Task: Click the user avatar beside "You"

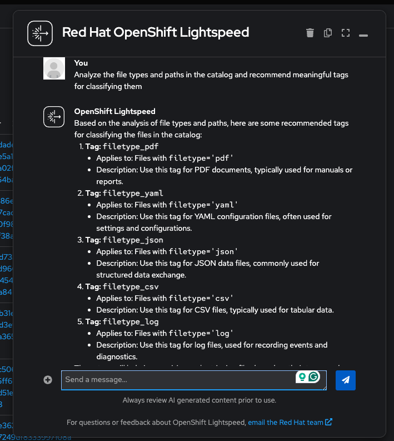Action: (54, 68)
